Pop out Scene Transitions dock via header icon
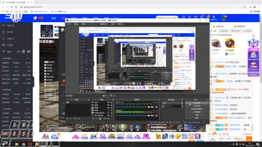 point(182,100)
